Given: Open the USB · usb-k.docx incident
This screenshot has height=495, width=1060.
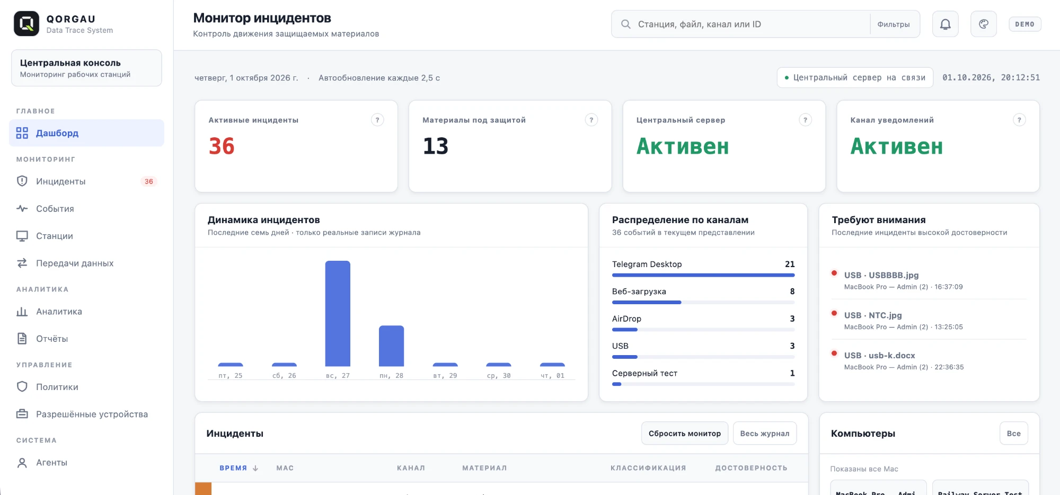Looking at the screenshot, I should (x=929, y=361).
